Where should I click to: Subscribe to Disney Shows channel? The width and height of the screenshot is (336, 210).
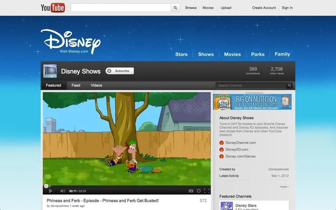119,71
